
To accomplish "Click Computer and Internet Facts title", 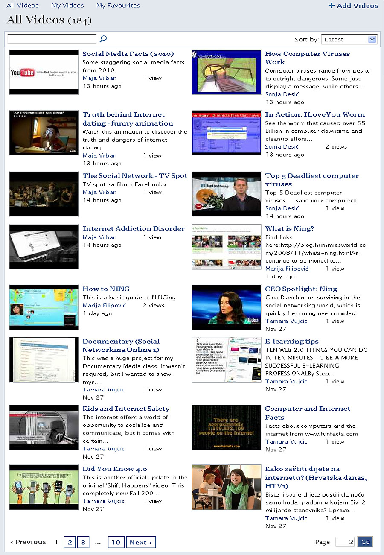I will tap(308, 413).
